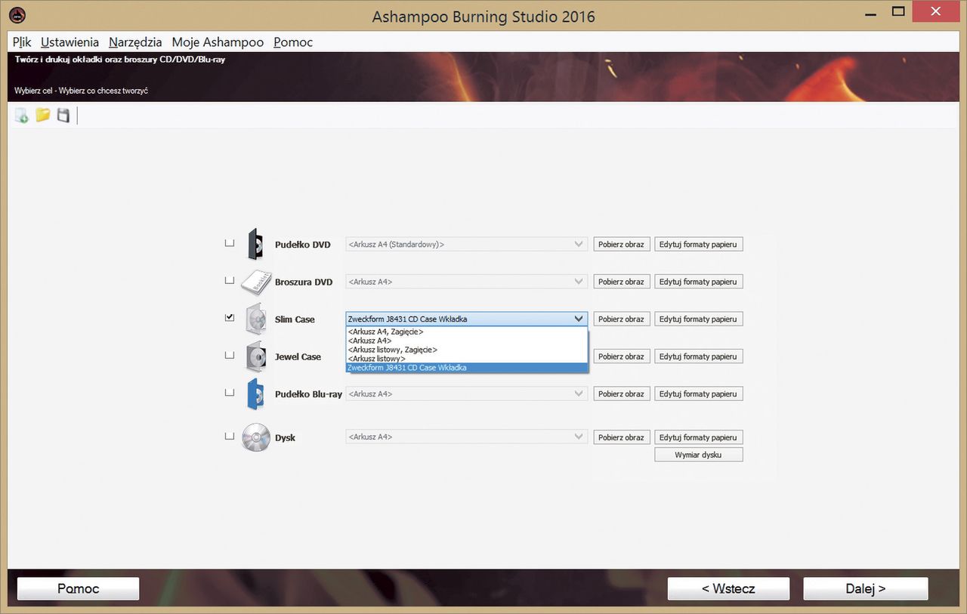967x614 pixels.
Task: Click the Broszura DVD label
Action: 304,282
